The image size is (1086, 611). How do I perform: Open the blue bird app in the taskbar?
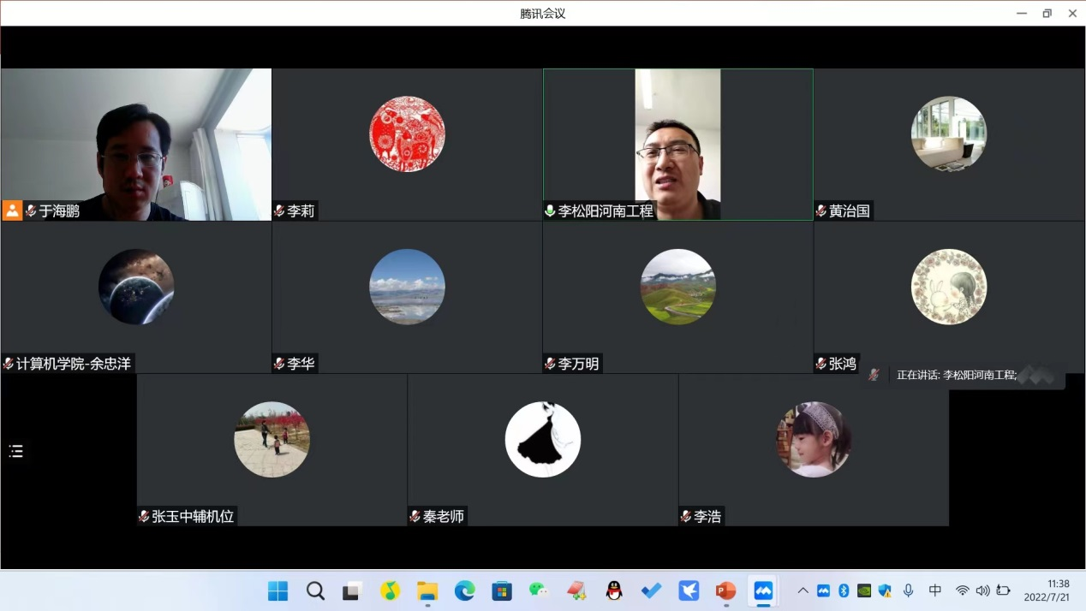689,590
